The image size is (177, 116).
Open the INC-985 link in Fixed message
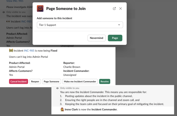point(29,50)
